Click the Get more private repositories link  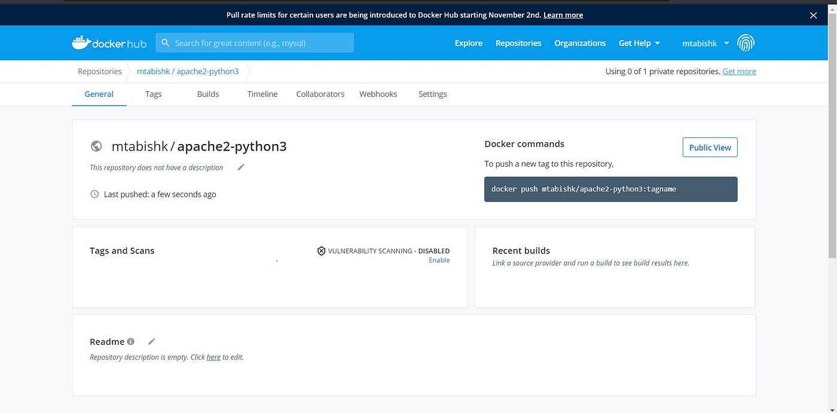(740, 71)
